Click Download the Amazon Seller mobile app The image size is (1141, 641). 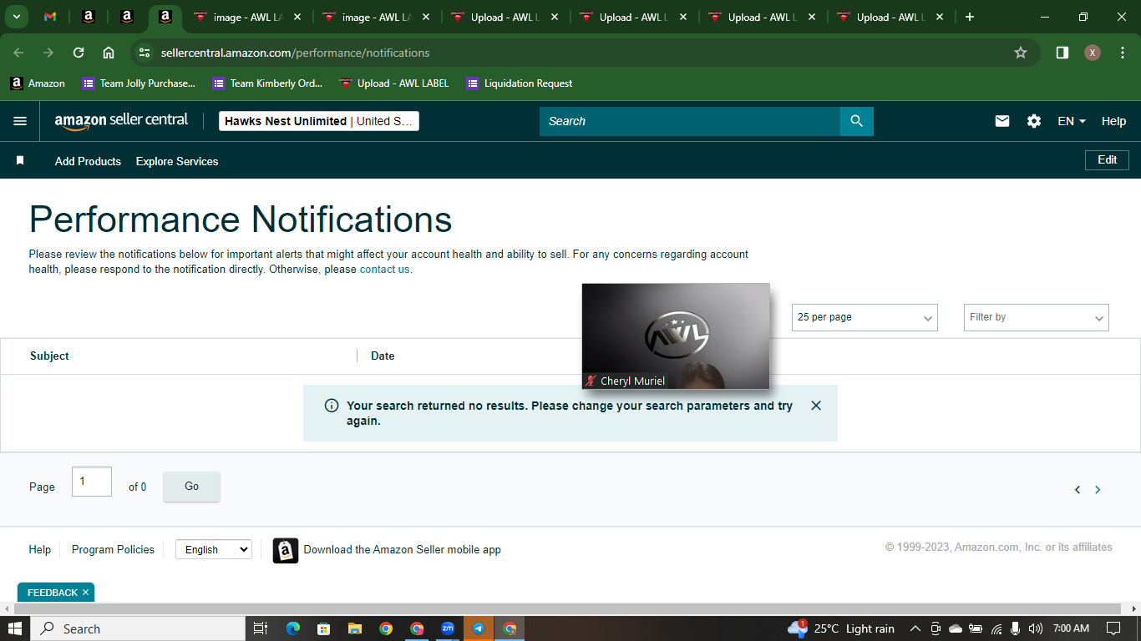coord(402,549)
